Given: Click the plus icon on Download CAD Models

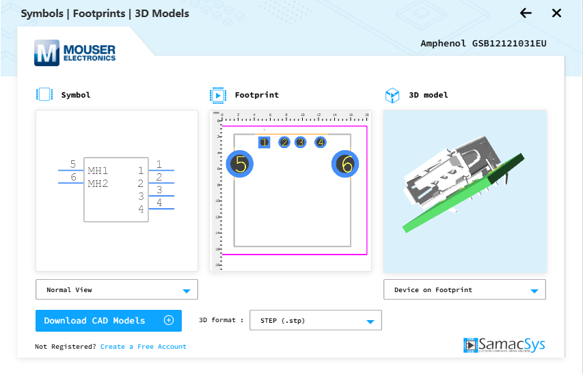Looking at the screenshot, I should (169, 320).
